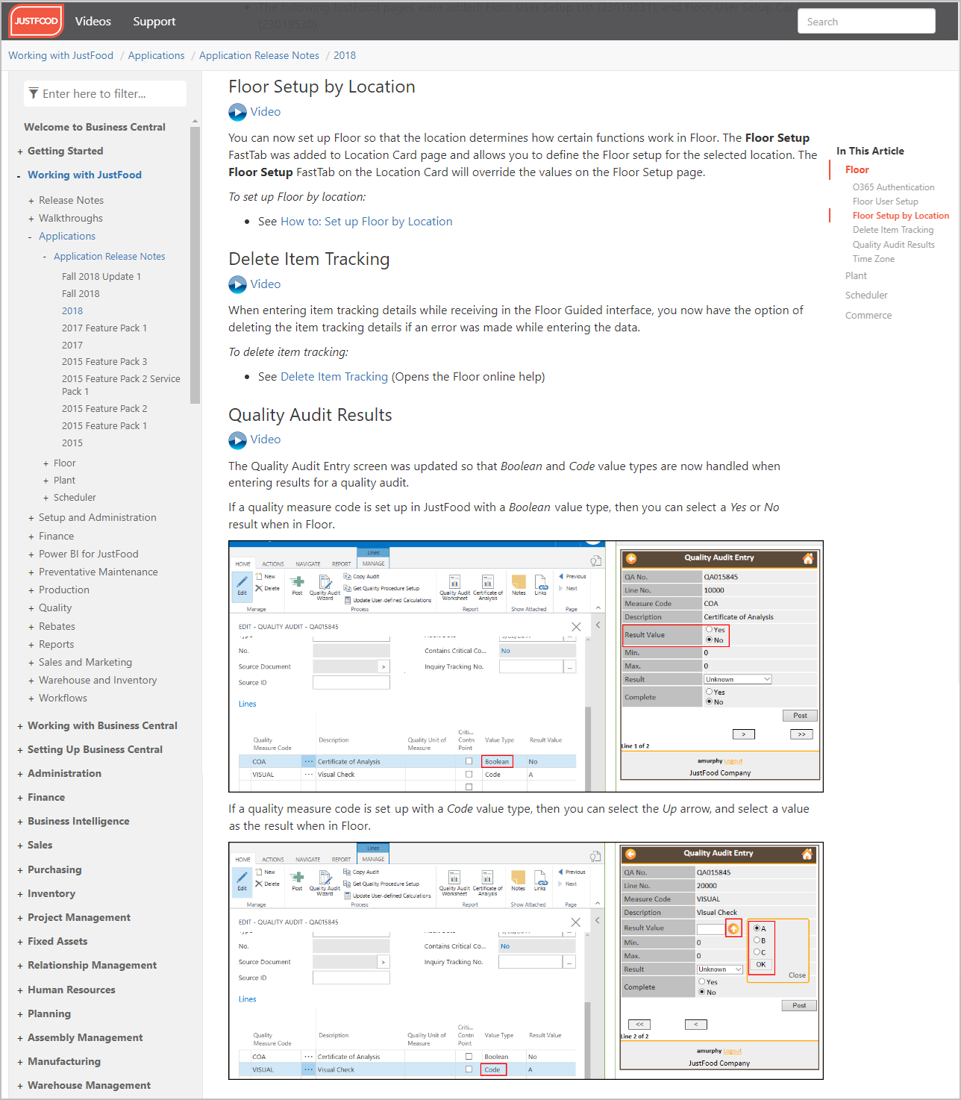The height and width of the screenshot is (1100, 961).
Task: Select Yes radio button for Result Value
Action: [709, 630]
